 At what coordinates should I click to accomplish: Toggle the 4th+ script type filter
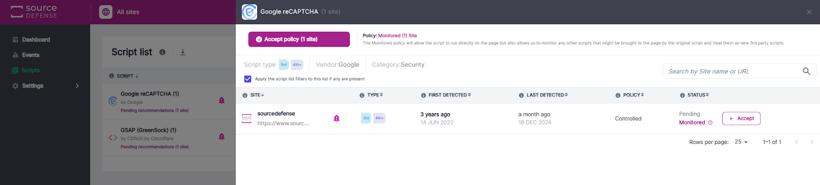[x=297, y=65]
